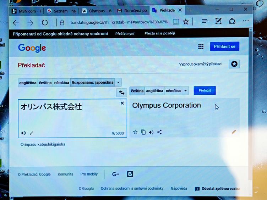Viewport: 267px width, 200px height.
Task: Swap languages with the arrows button
Action: tap(121, 93)
